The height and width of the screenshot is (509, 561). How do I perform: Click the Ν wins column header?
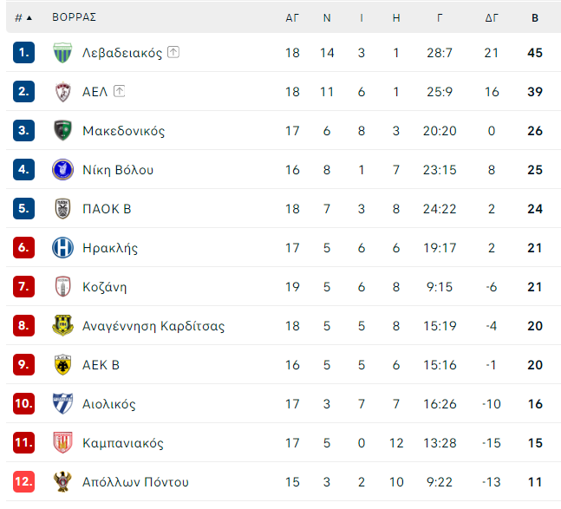point(327,18)
